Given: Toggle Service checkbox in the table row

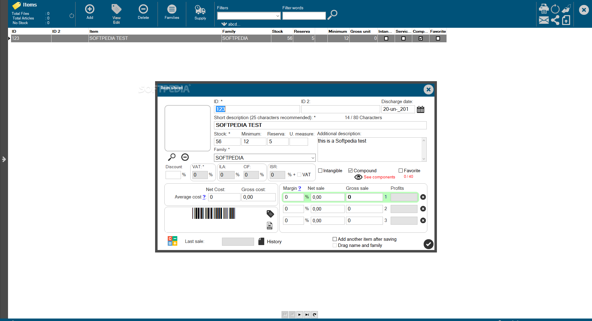Looking at the screenshot, I should tap(403, 39).
